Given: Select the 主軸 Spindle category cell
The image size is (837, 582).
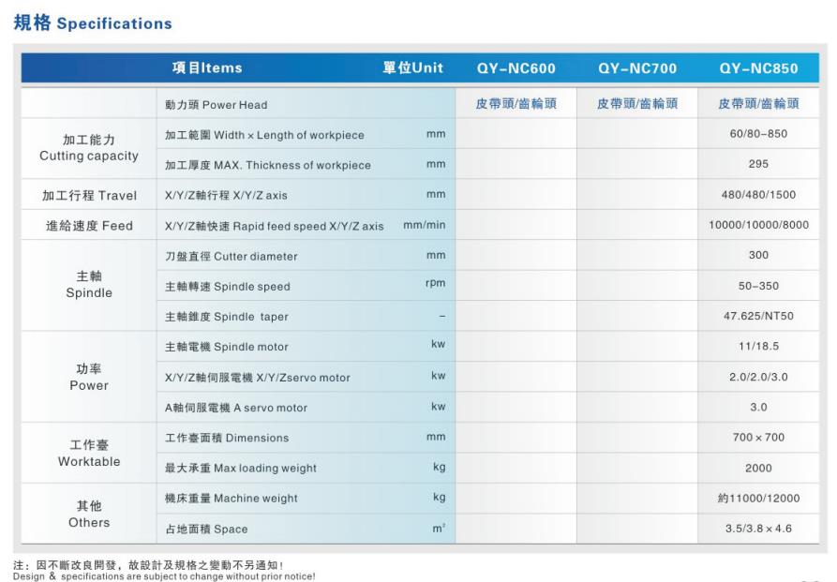Looking at the screenshot, I should [x=89, y=285].
